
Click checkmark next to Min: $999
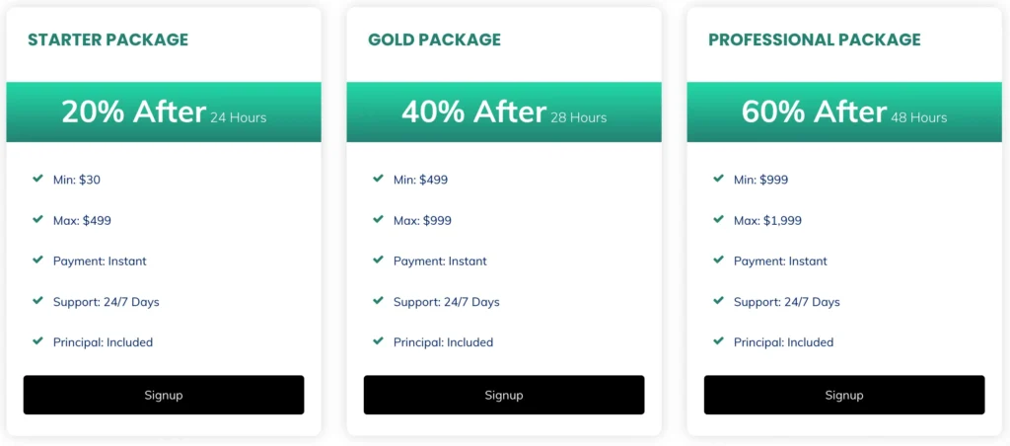click(x=718, y=179)
